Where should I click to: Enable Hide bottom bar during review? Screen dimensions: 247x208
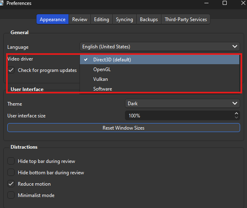tap(11, 173)
